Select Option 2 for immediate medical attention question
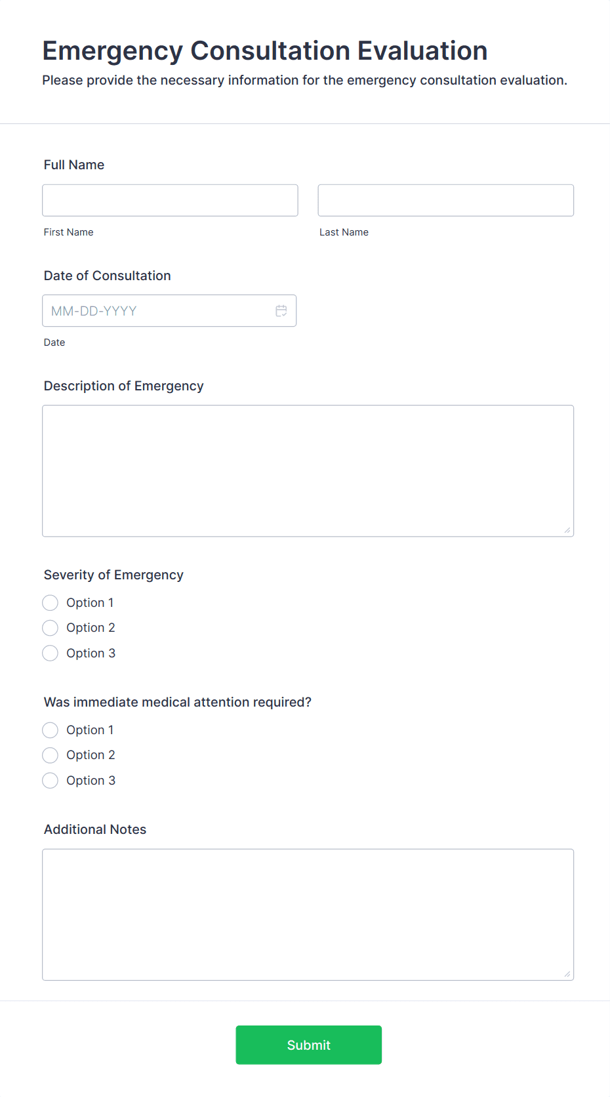 pyautogui.click(x=50, y=755)
